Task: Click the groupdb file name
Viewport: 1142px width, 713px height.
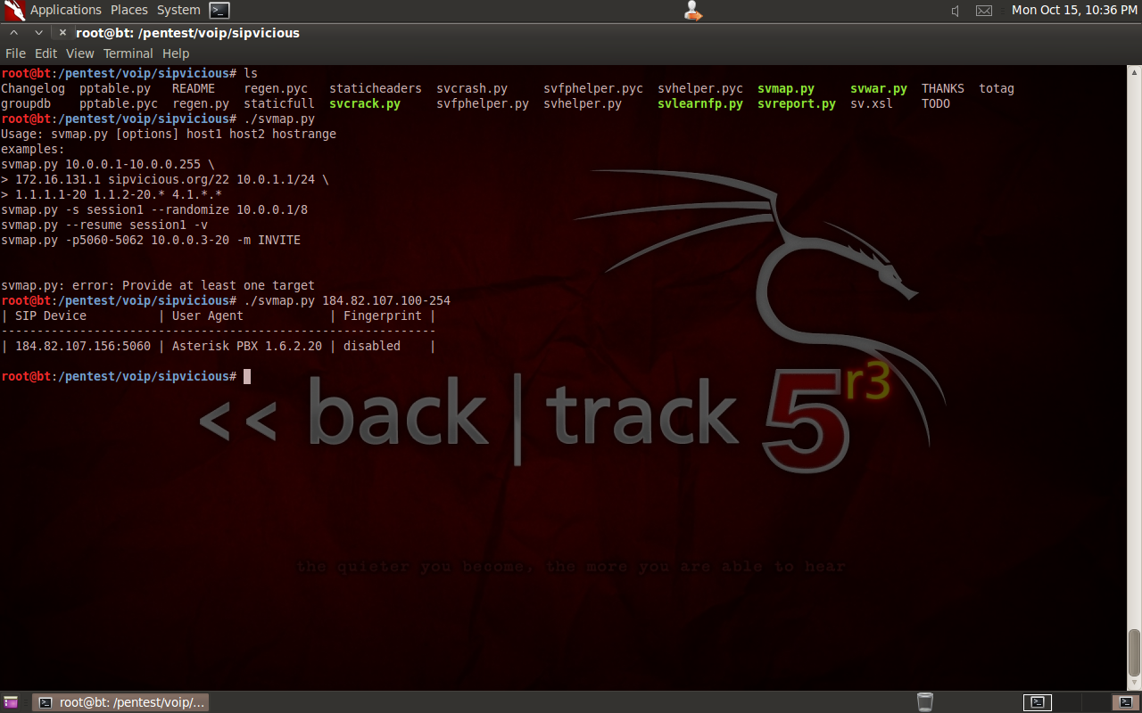Action: coord(26,103)
